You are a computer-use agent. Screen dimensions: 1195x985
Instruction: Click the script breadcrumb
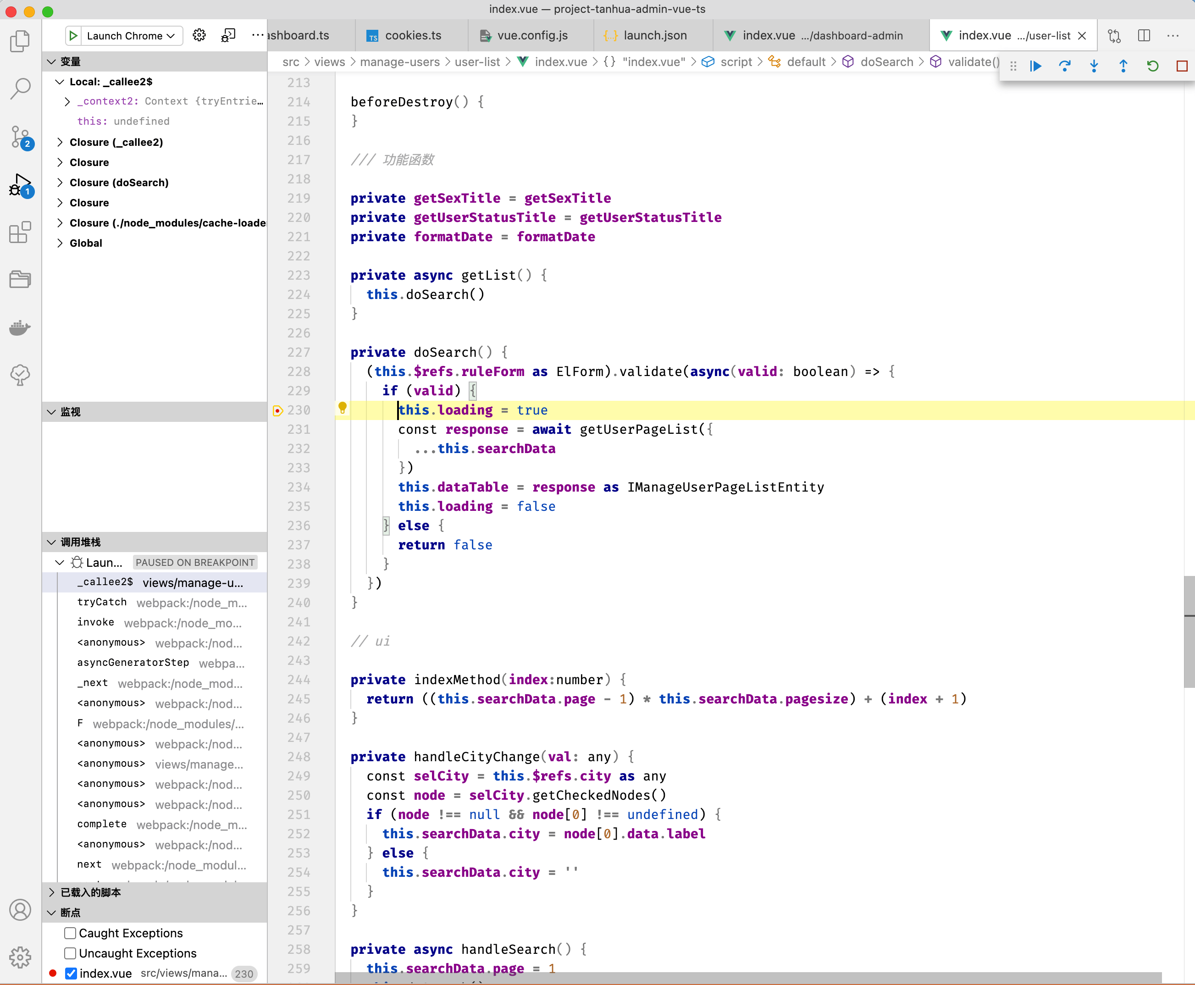[736, 62]
